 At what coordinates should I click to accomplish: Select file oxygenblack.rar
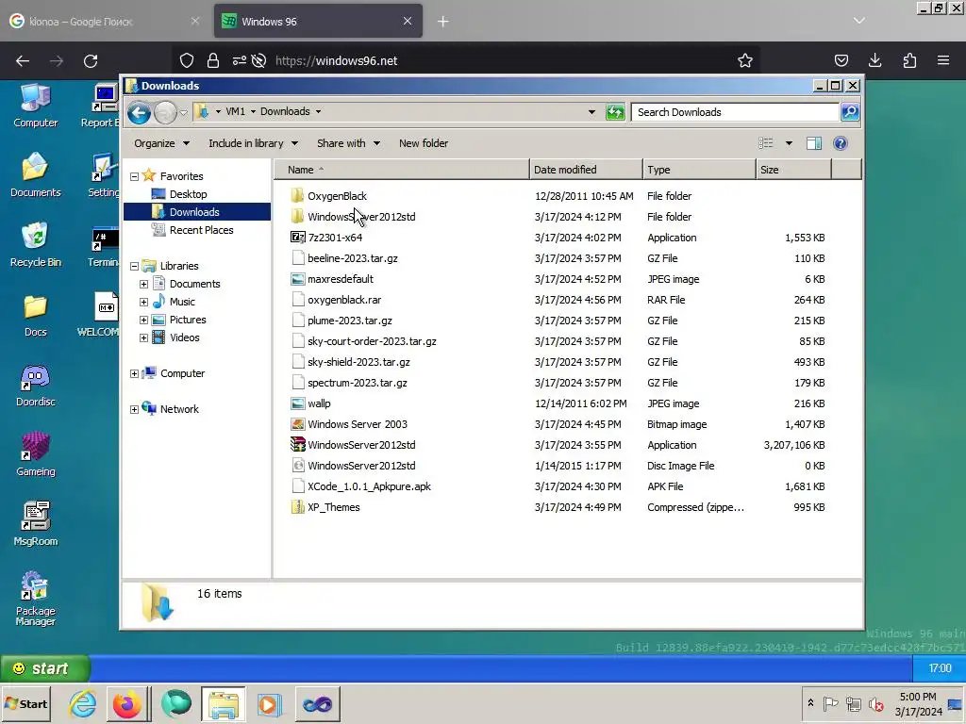343,300
